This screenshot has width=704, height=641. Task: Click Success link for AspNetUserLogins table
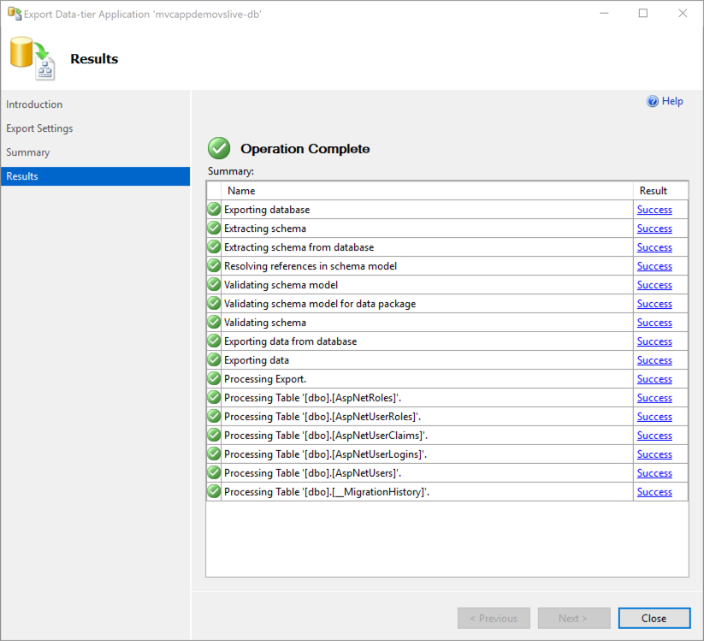[654, 454]
